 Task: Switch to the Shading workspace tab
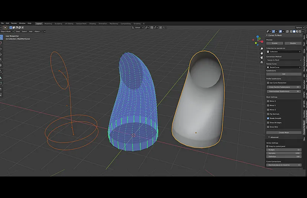tap(92, 24)
